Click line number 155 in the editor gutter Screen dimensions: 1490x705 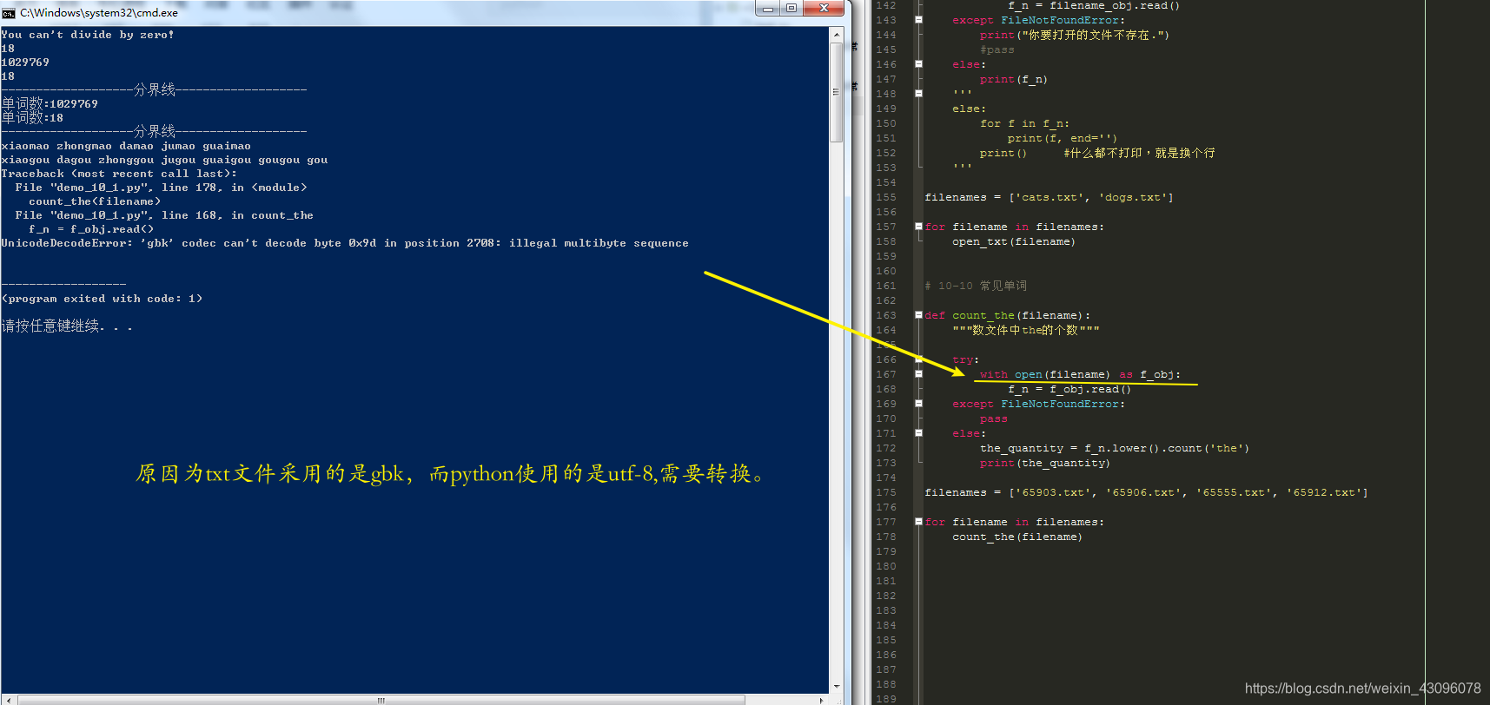pyautogui.click(x=886, y=197)
